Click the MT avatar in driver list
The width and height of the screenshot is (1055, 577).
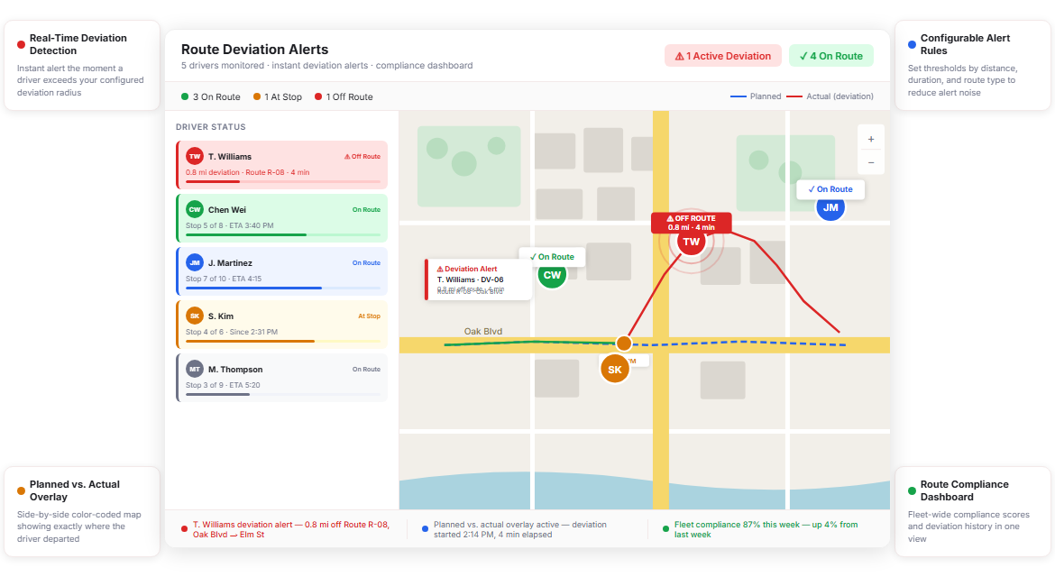[x=195, y=369]
